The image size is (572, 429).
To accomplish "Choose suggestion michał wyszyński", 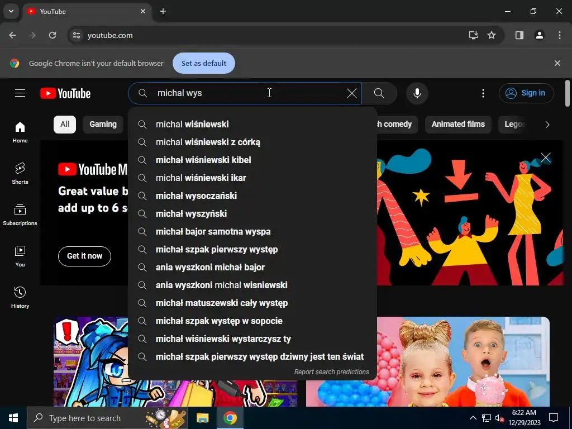I will point(252,214).
